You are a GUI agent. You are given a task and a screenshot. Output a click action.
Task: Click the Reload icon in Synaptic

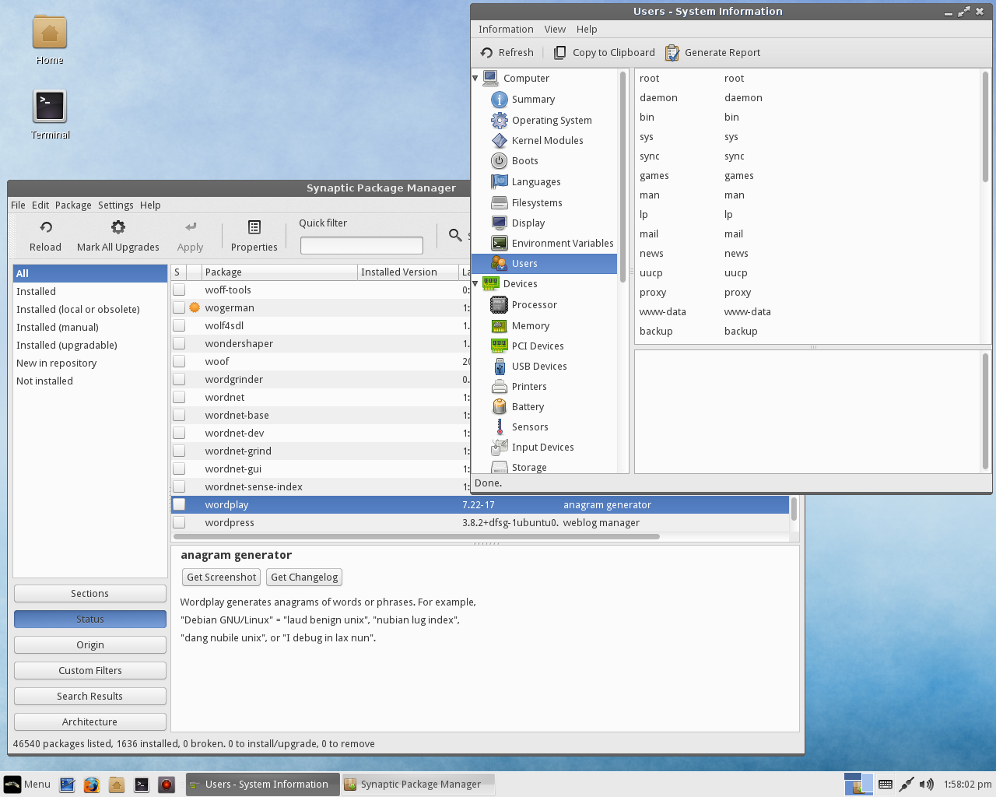point(46,227)
